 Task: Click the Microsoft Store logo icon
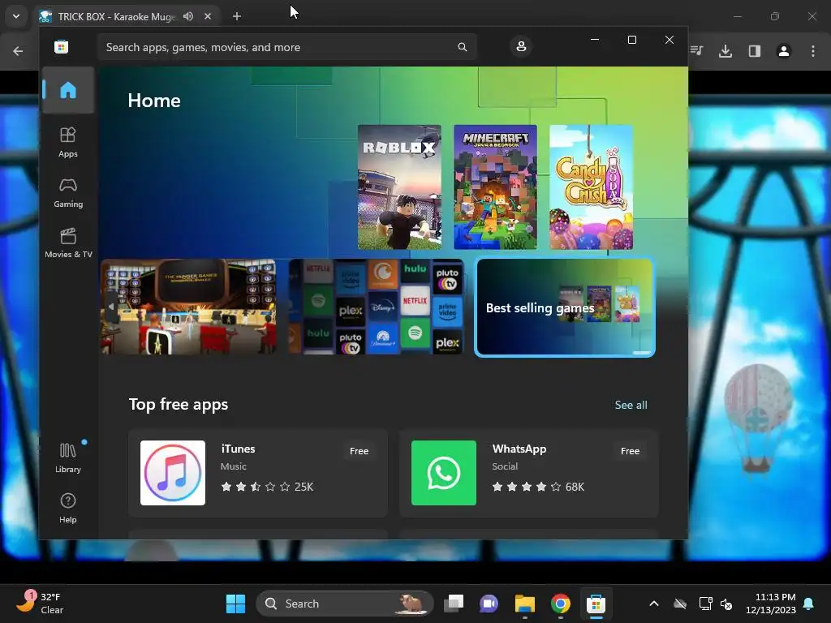coord(61,46)
